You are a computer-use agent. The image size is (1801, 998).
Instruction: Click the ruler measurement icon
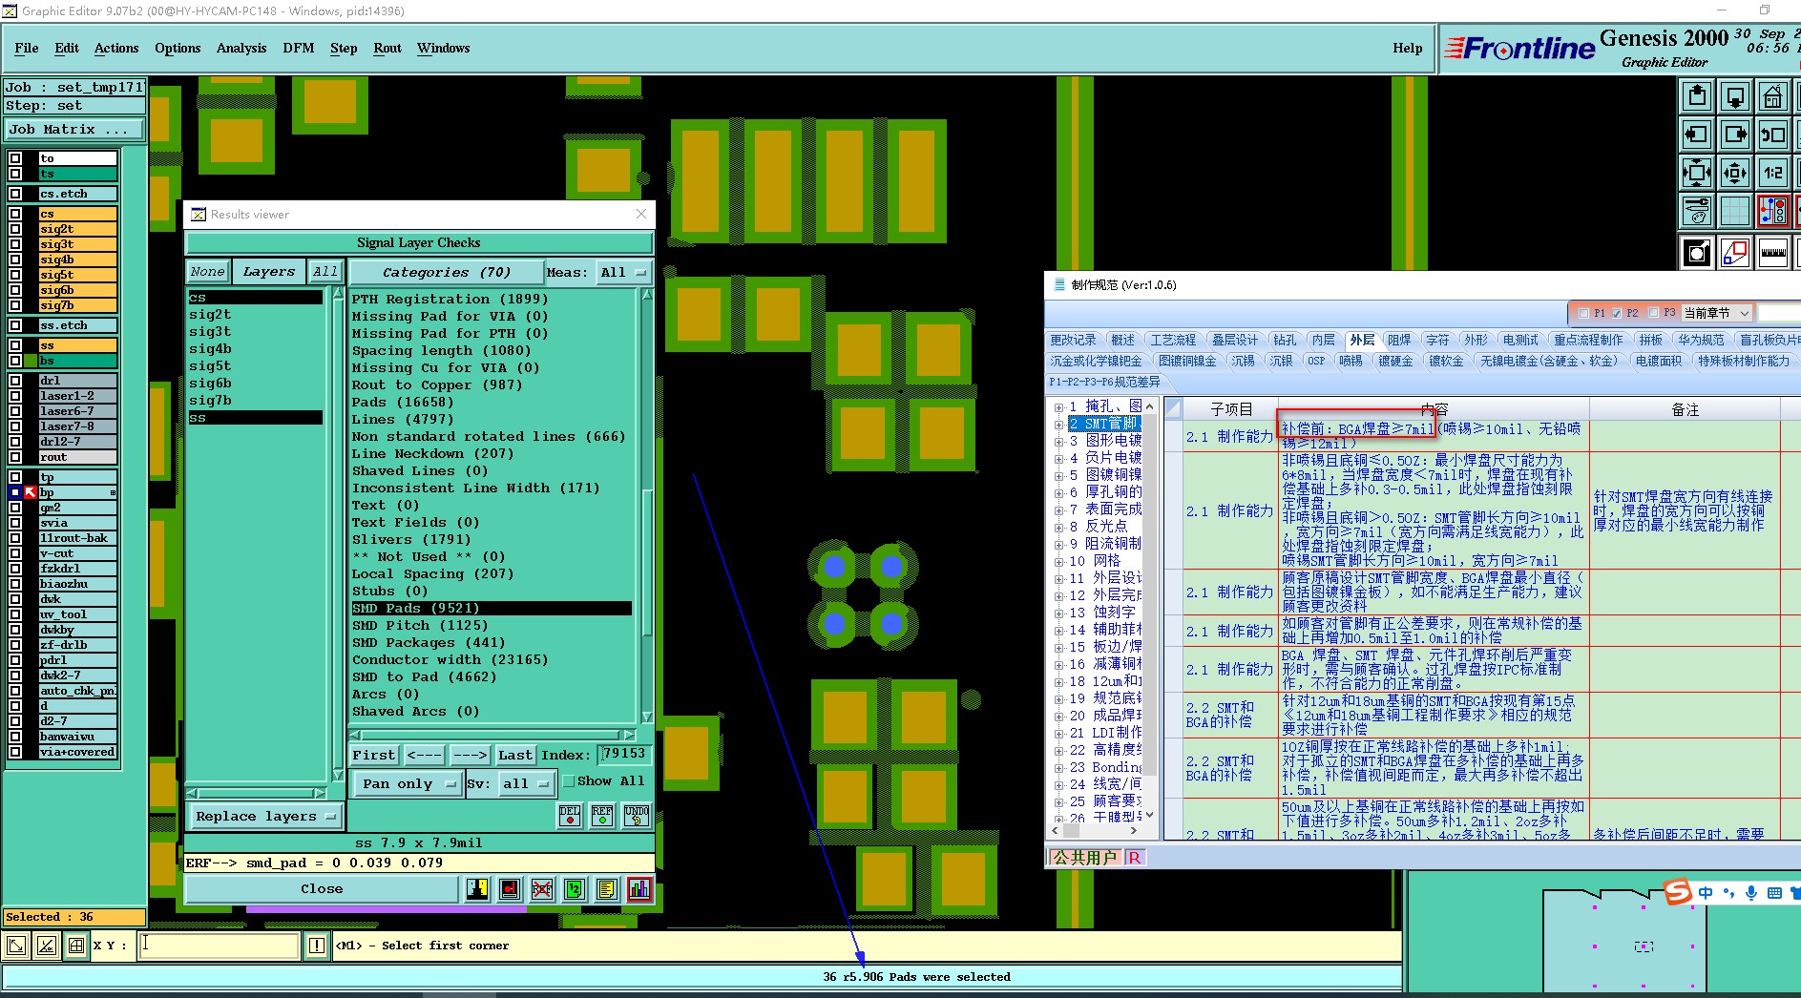click(1773, 253)
